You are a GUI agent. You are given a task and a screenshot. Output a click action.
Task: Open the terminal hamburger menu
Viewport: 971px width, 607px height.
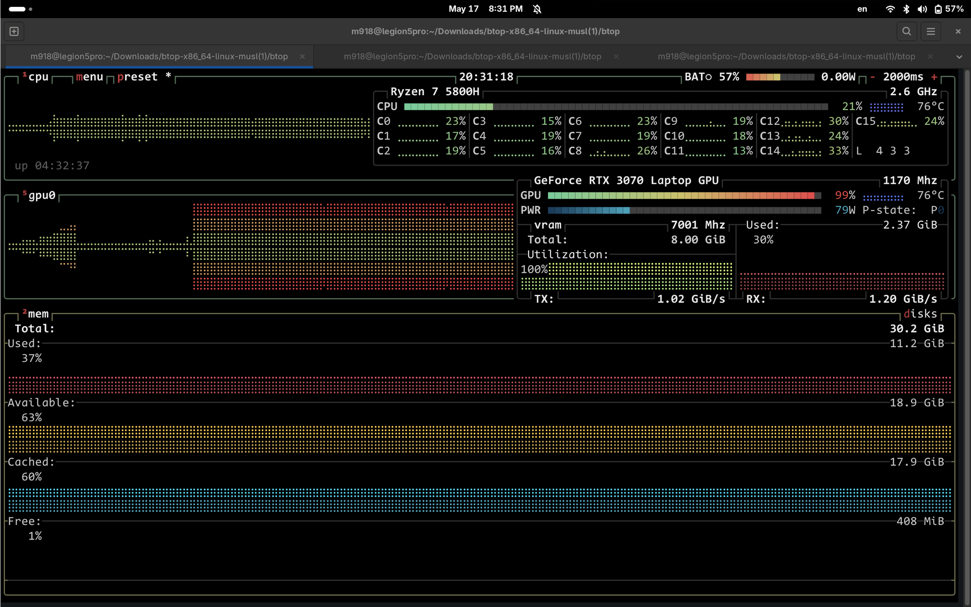coord(931,32)
